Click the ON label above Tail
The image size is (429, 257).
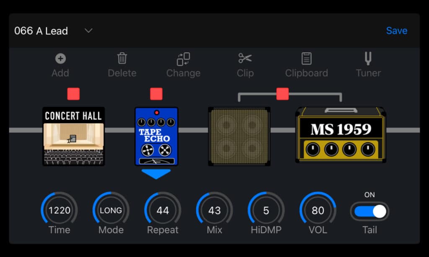tap(370, 195)
